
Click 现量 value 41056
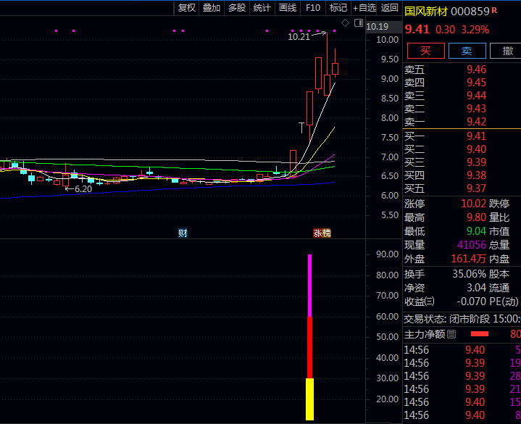[x=472, y=245]
